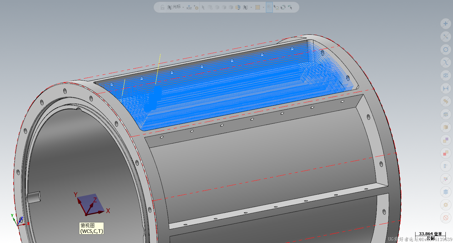Click the 俯视图 (WCS,C,T) tooltip label
The image size is (453, 243).
click(x=91, y=228)
